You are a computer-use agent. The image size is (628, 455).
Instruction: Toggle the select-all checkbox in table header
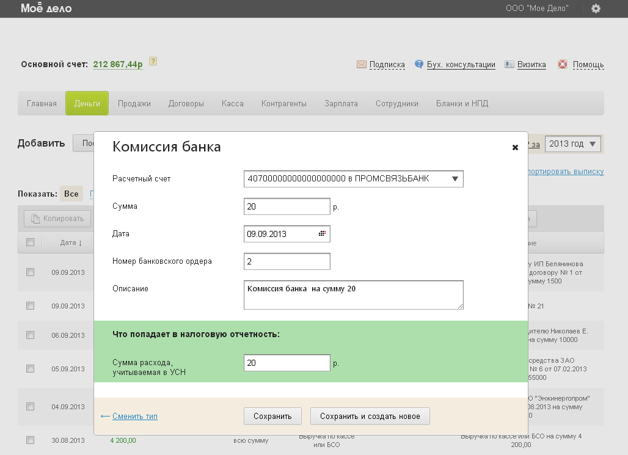pos(30,242)
